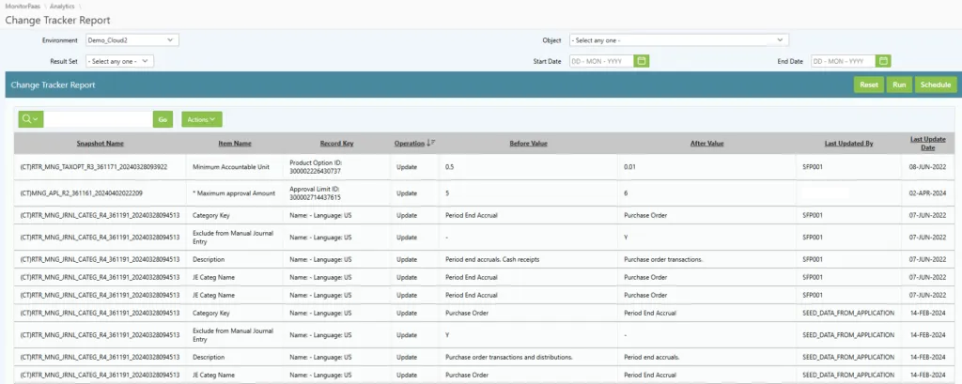Viewport: 962px width, 384px height.
Task: Expand the Actions menu
Action: click(x=201, y=119)
